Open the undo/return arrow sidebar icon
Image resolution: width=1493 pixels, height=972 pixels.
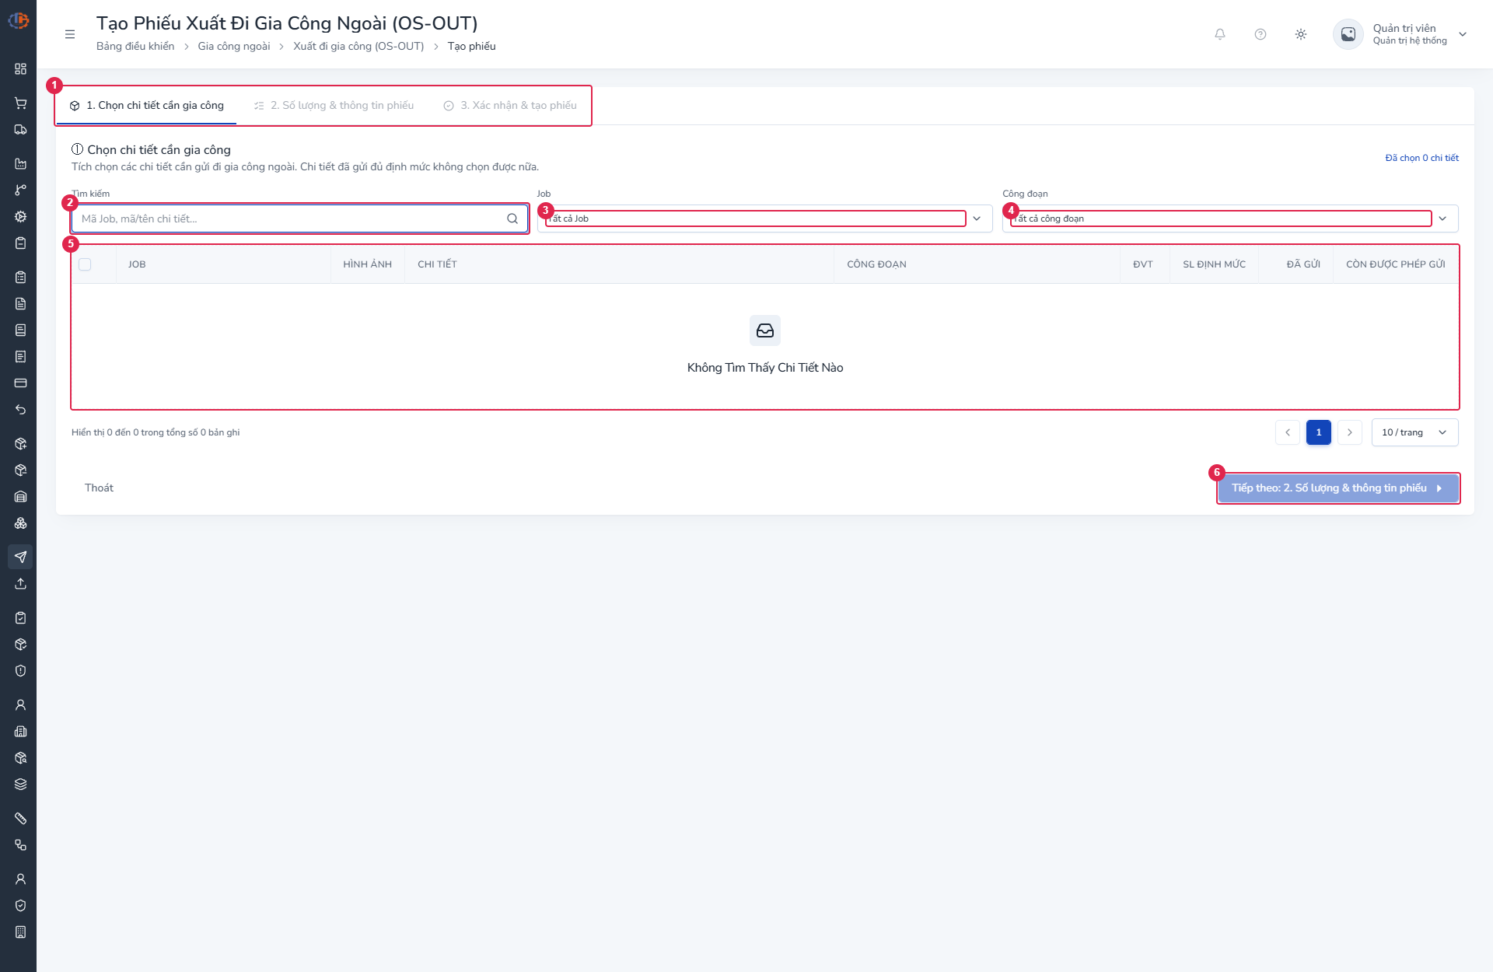(x=20, y=410)
